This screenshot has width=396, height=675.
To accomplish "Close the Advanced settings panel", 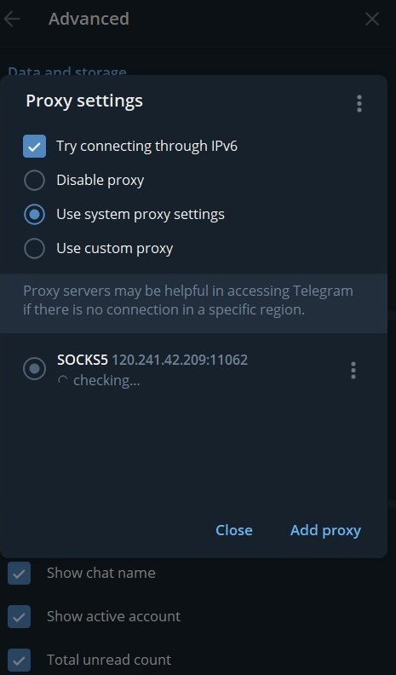I will [x=372, y=19].
